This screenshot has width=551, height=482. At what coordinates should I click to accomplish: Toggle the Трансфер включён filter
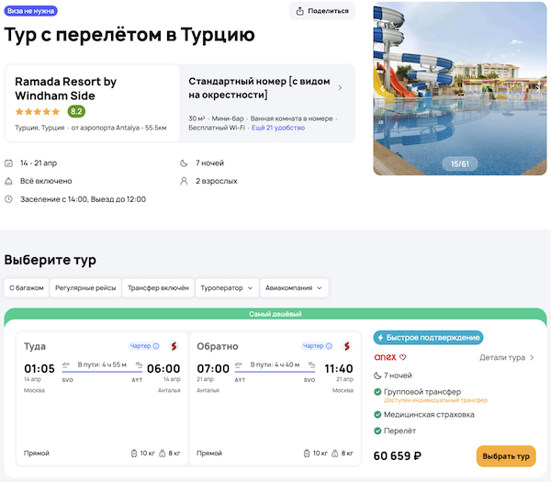[158, 287]
